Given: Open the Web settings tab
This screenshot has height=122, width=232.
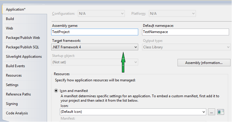Looking at the screenshot, I should click(9, 28).
